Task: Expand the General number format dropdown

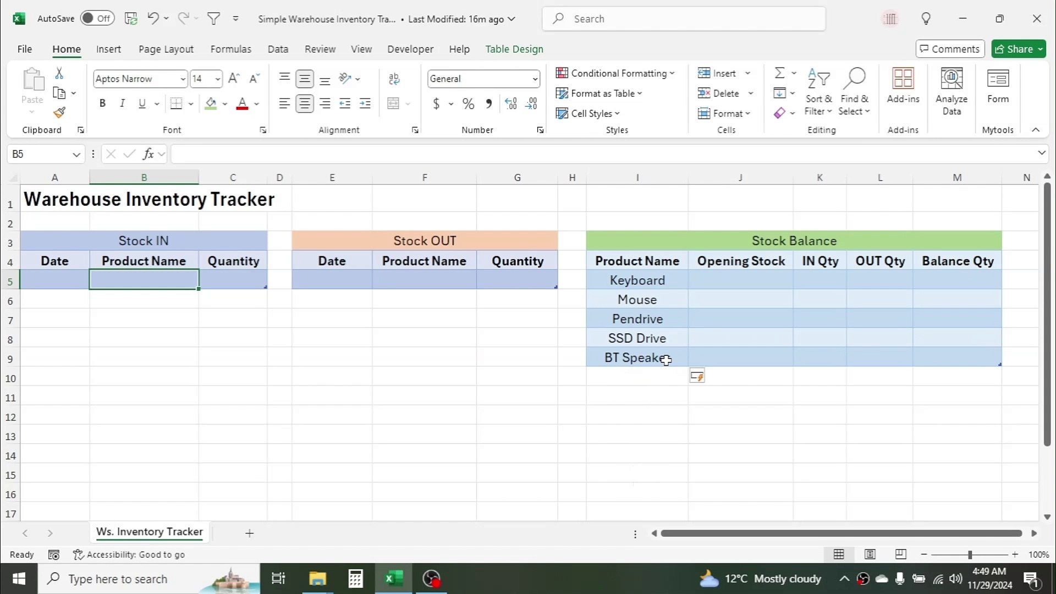Action: tap(535, 79)
